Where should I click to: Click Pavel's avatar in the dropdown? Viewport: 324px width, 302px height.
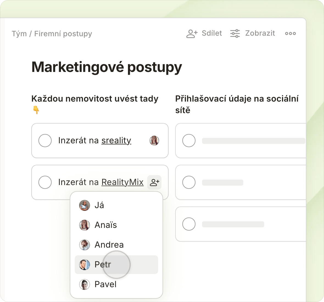click(85, 284)
